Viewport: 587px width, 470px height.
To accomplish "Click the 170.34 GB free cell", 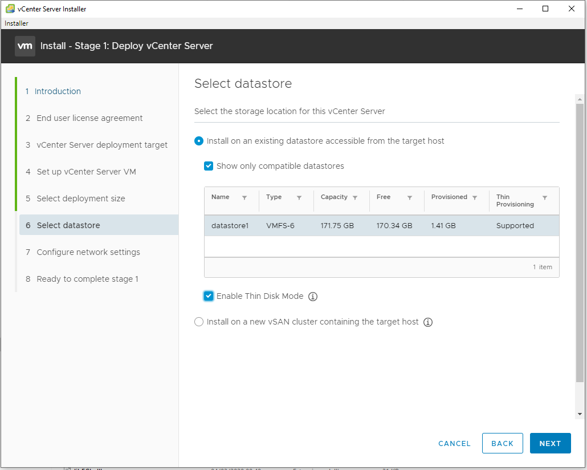I will [394, 226].
